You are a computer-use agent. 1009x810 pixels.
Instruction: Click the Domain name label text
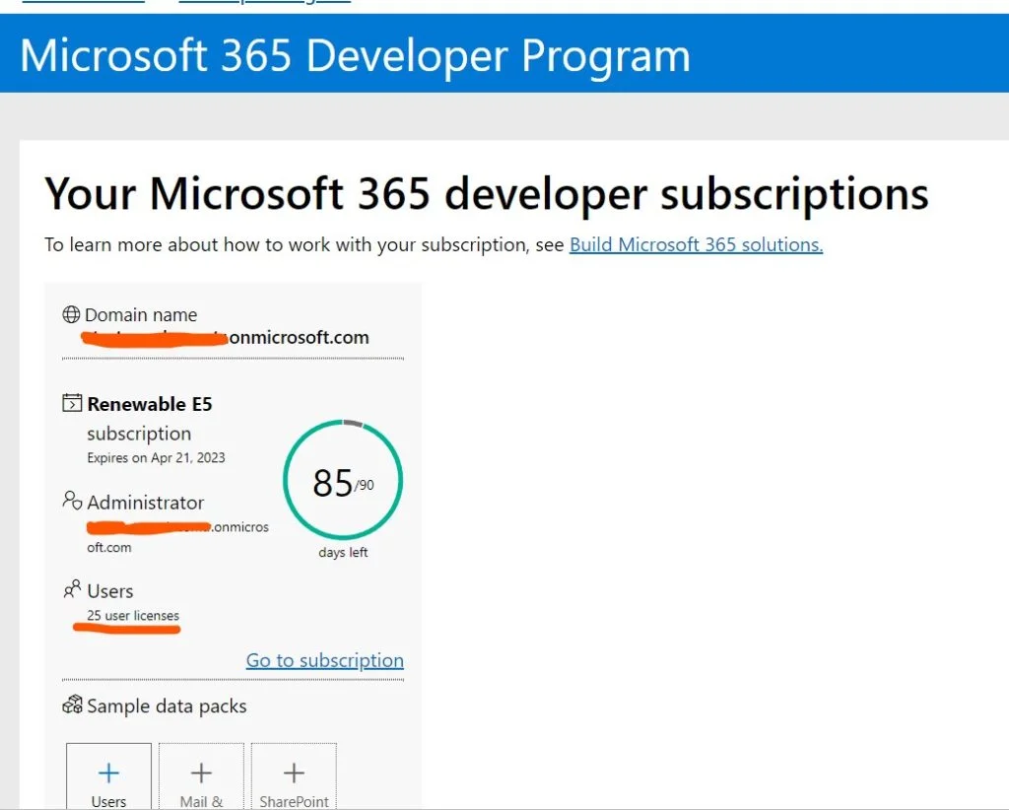(x=141, y=315)
